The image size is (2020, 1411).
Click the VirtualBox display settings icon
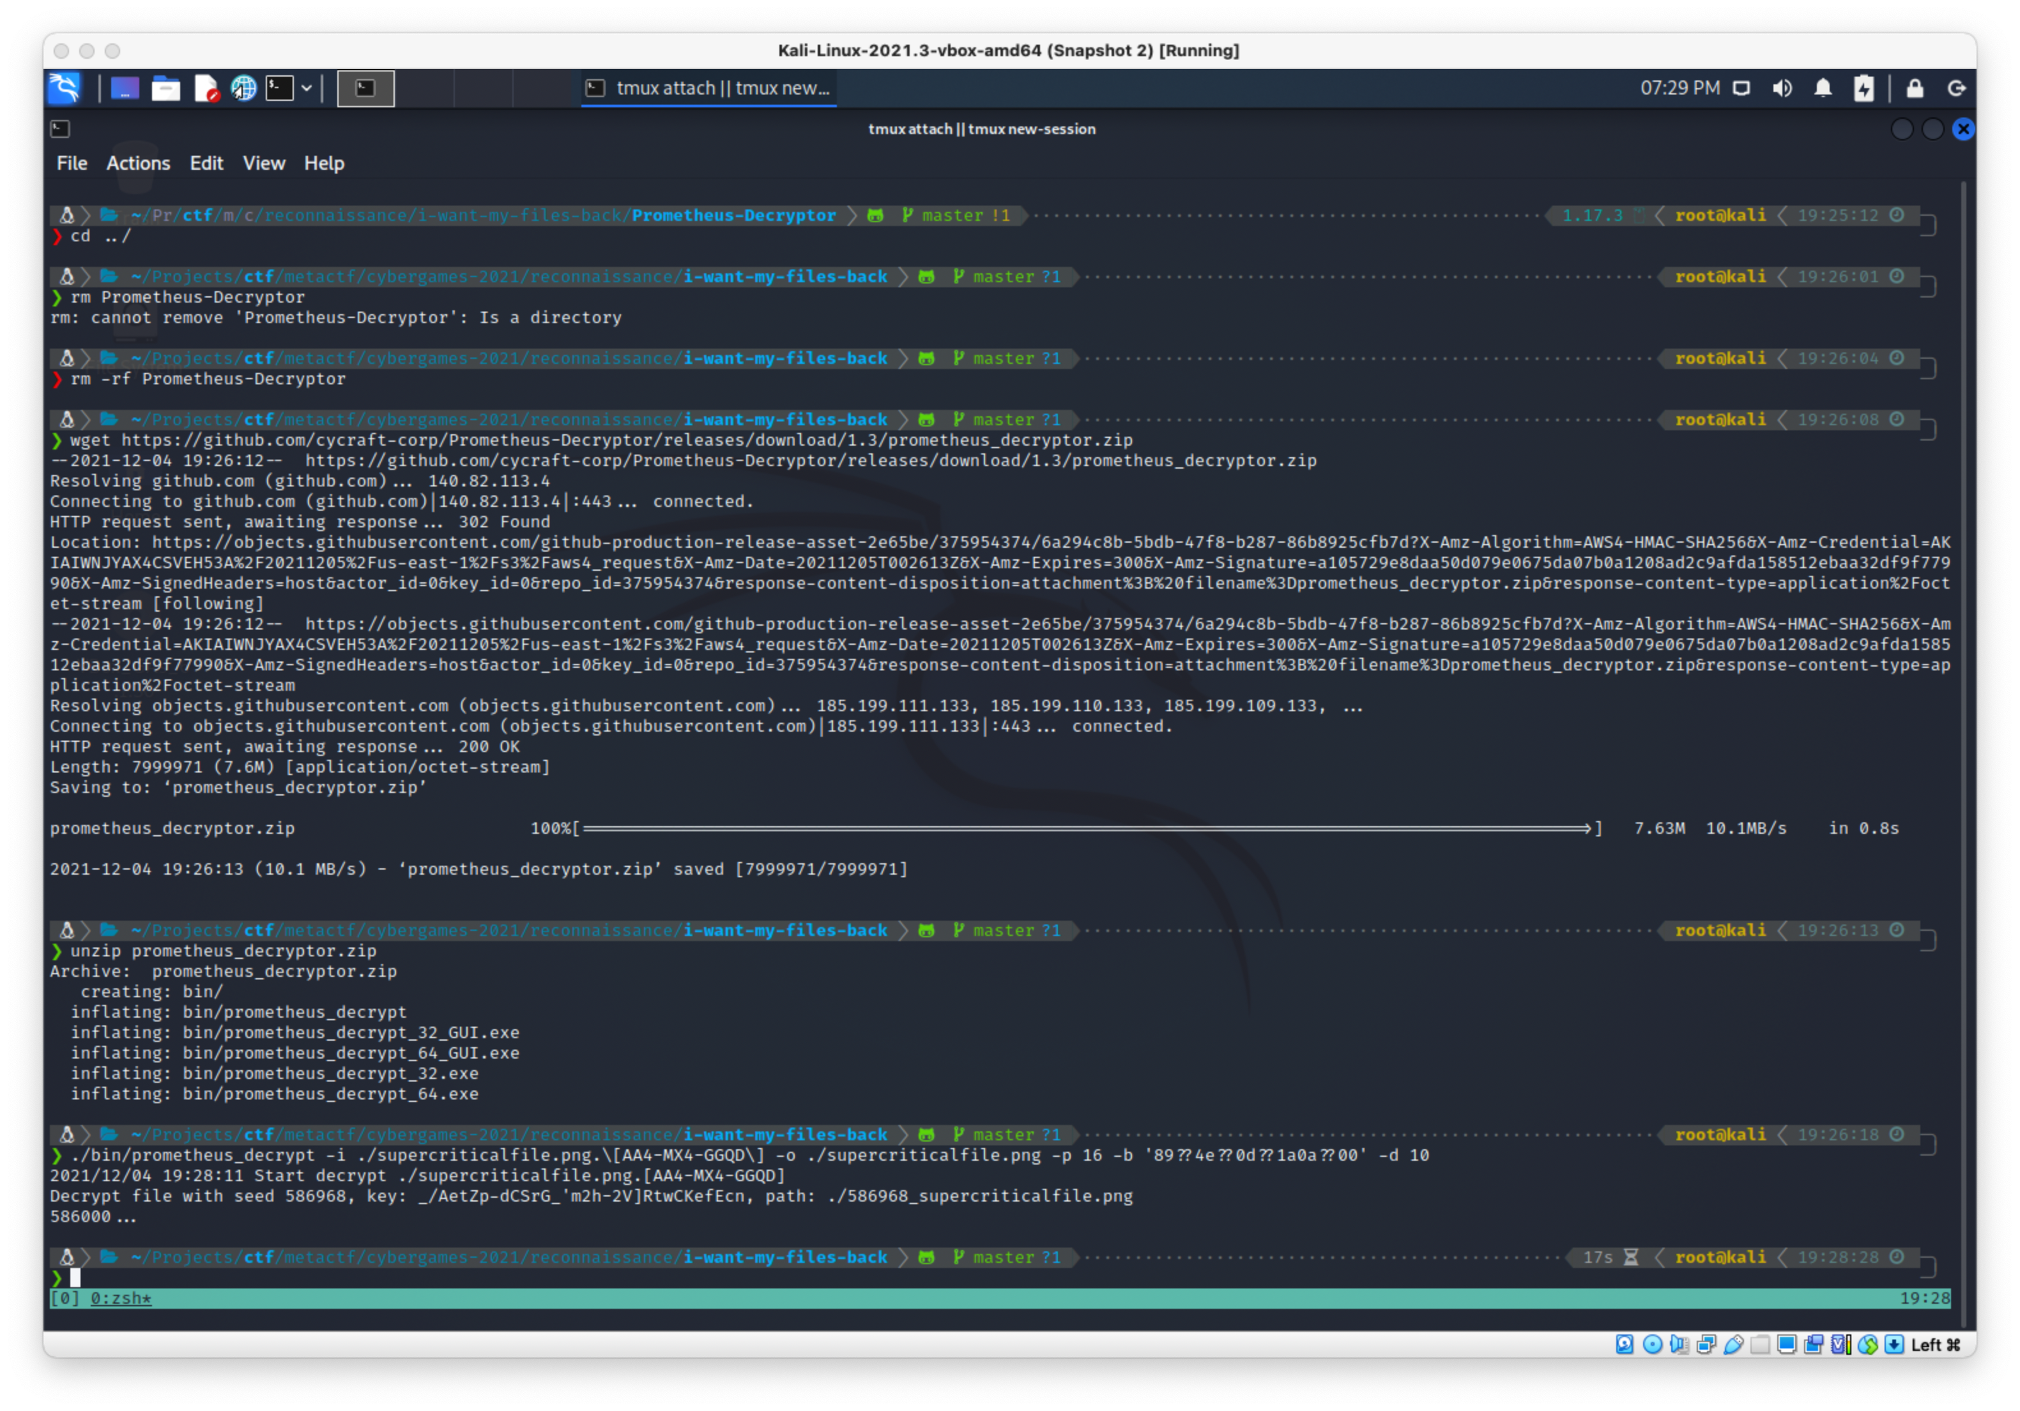[x=1787, y=1345]
